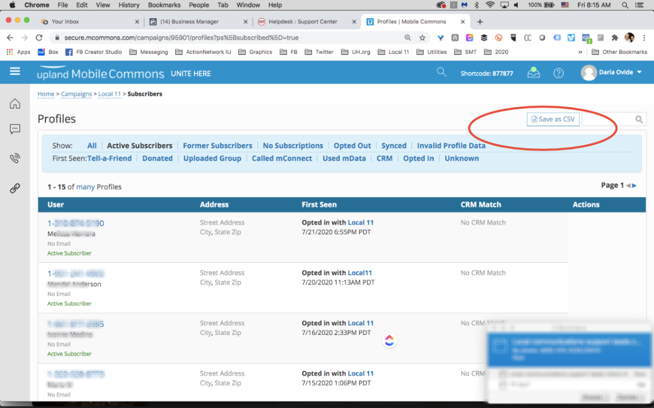Filter First Seen by Tell-a-Friend
Image resolution: width=654 pixels, height=408 pixels.
click(109, 158)
